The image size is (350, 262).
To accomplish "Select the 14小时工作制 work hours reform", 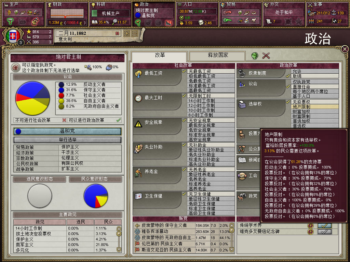I will [x=211, y=101].
